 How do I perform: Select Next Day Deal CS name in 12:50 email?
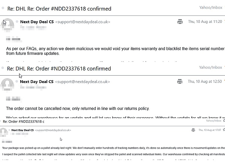coord(37,81)
